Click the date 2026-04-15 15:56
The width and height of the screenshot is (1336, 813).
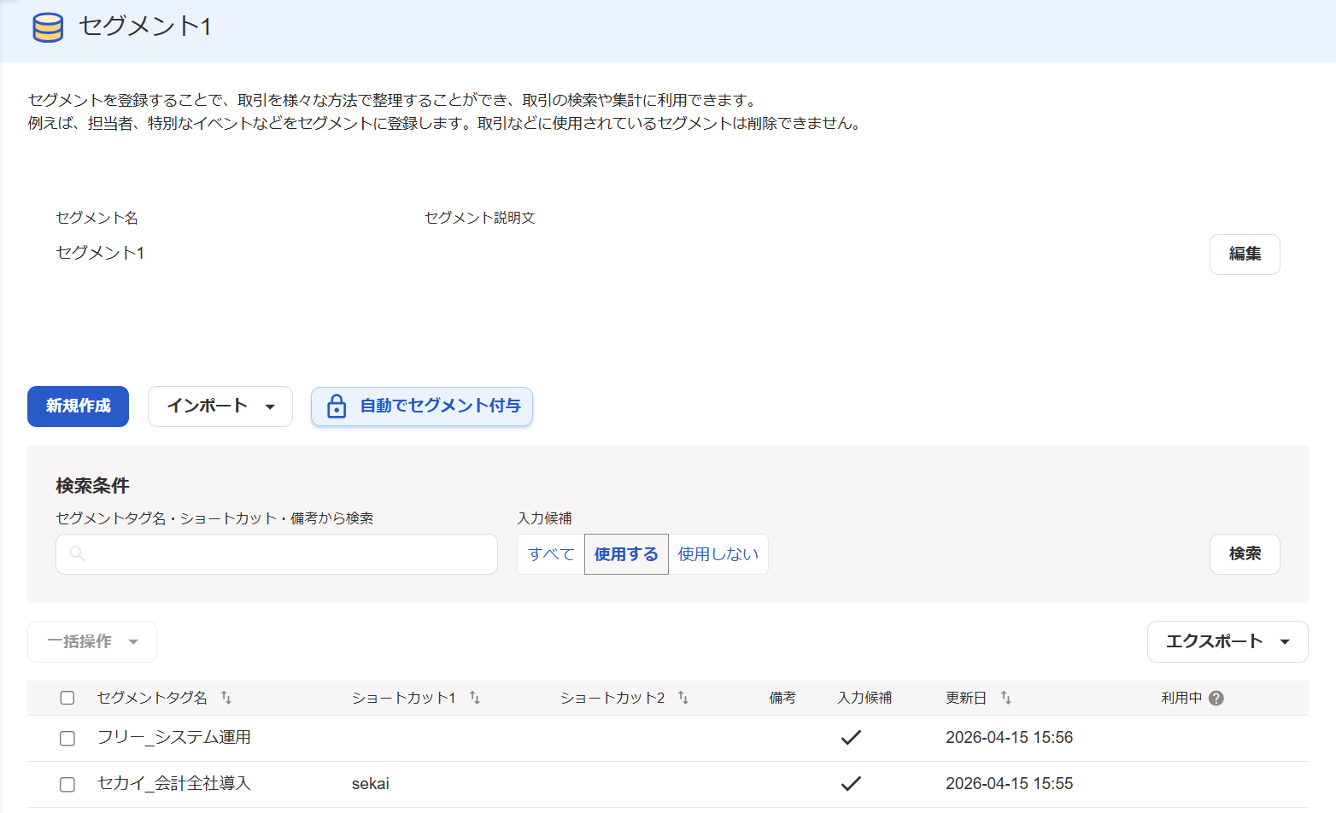[1010, 737]
